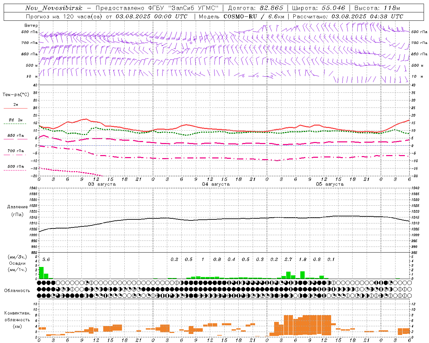Click the Давление panel label

[17, 207]
